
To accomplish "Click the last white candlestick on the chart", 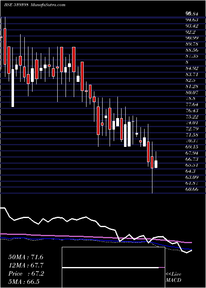I will point(156,160).
